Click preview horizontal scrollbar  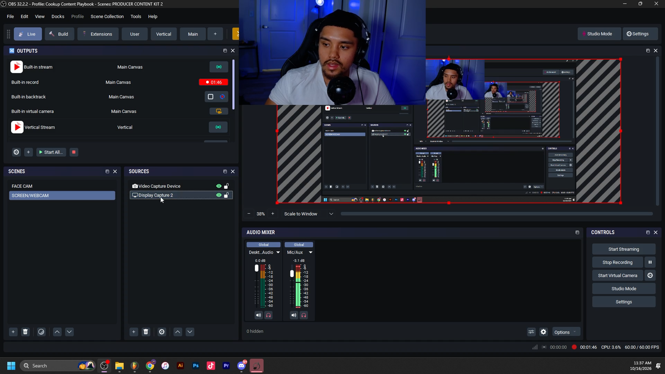[497, 214]
